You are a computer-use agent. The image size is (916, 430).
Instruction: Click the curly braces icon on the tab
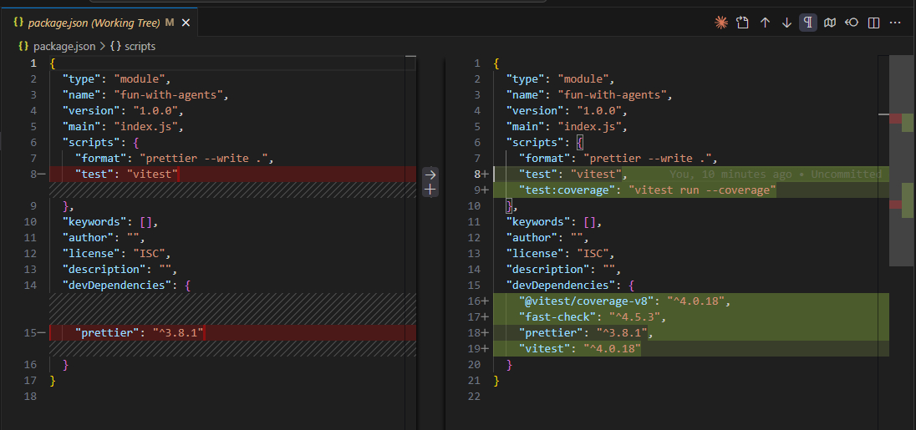pyautogui.click(x=17, y=23)
